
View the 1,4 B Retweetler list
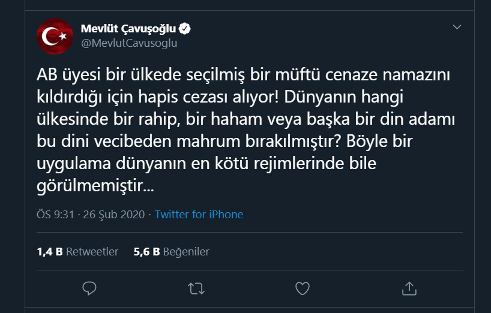coord(77,251)
